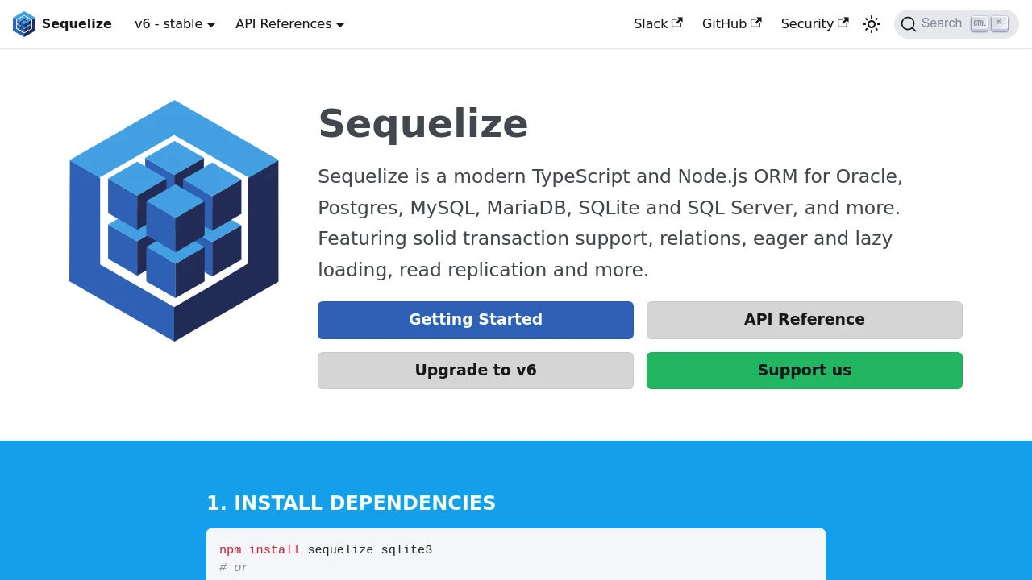Viewport: 1032px width, 580px height.
Task: Click the search magnifier icon
Action: coord(909,24)
